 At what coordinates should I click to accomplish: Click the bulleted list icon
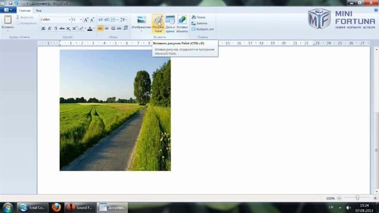[x=113, y=20]
